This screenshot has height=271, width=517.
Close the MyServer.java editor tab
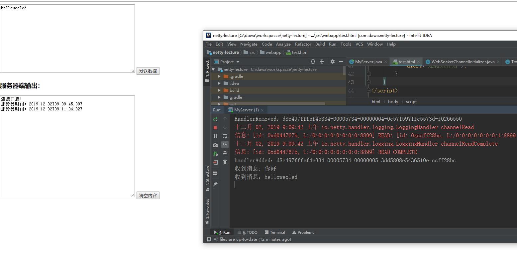[x=386, y=62]
